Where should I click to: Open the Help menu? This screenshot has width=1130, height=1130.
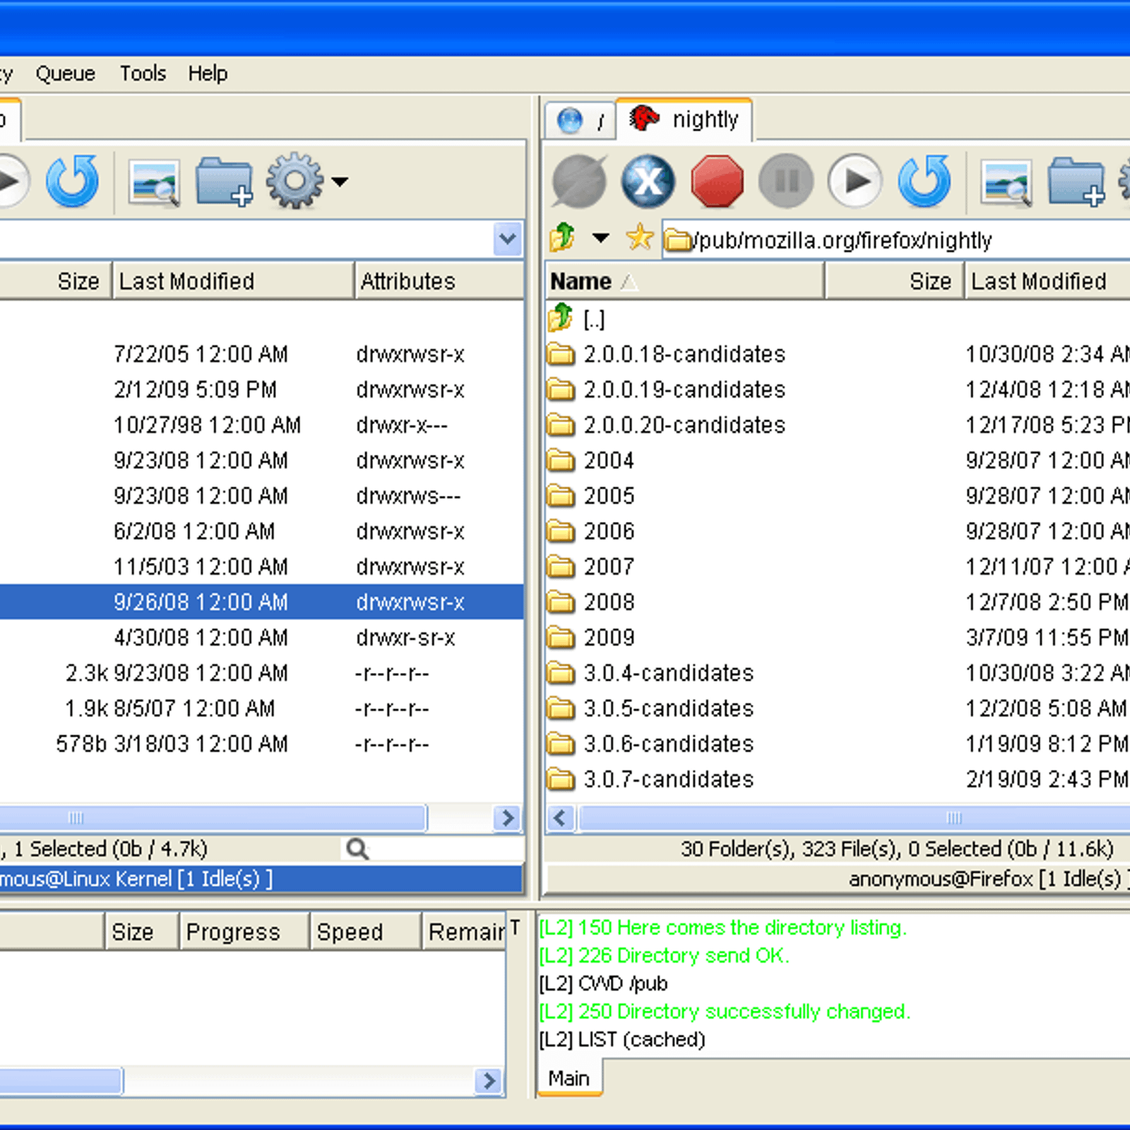(x=208, y=73)
